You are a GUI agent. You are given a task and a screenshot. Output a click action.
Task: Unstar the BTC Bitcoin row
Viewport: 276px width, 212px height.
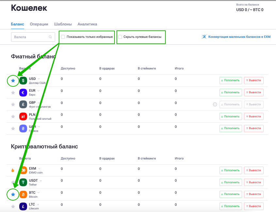[x=13, y=194]
